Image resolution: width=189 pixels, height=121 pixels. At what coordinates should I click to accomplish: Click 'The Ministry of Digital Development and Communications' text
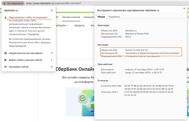tap(152, 53)
